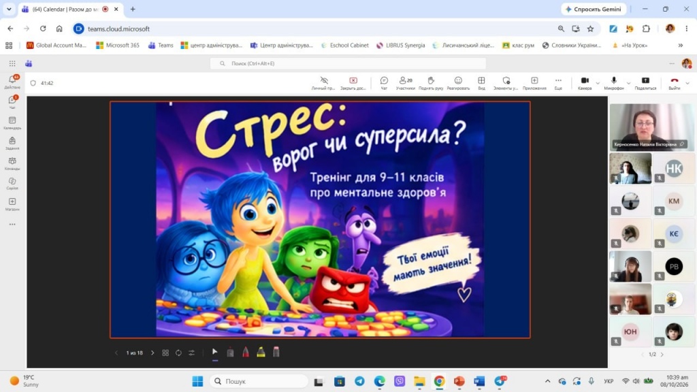Viewport: 697px width, 392px height.
Task: Expand the camera options dropdown arrow
Action: click(598, 83)
